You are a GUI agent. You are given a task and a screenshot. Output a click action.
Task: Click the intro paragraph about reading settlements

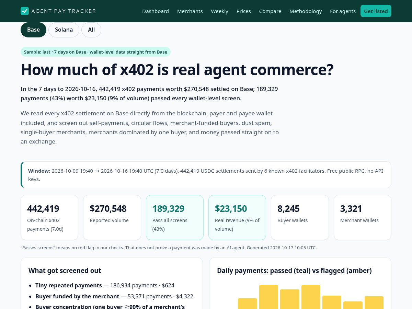point(150,127)
